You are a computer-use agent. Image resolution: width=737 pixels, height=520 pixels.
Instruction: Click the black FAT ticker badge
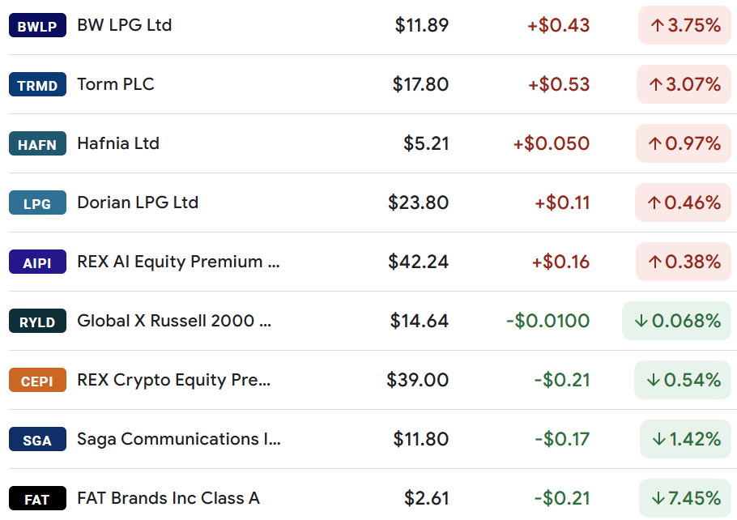point(37,498)
